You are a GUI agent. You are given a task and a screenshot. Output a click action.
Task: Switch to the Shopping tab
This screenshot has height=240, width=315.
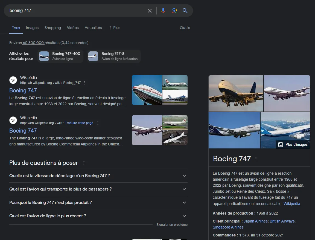click(52, 28)
